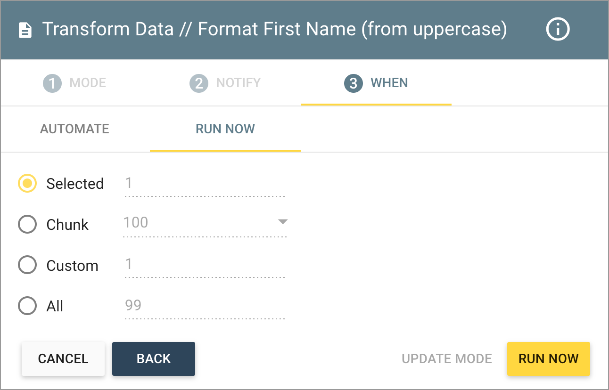
Task: Select the All records option
Action: tap(27, 306)
